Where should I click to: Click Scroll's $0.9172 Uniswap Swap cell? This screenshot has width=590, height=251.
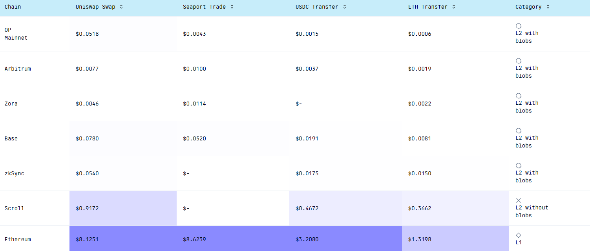coord(87,208)
